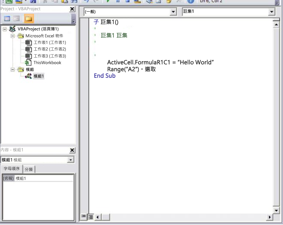Switch to Procedure View at code window bottom
283x225 pixels.
[84, 217]
